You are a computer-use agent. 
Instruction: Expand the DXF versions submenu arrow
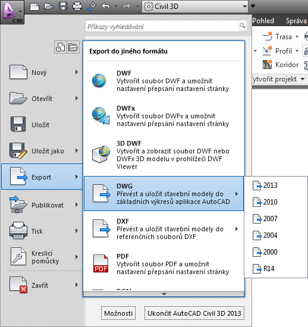coord(237,229)
